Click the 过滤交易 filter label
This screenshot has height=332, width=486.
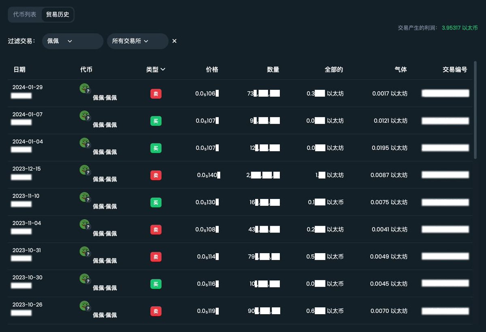(21, 41)
